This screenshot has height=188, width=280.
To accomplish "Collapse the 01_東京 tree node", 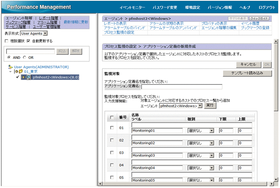I will pyautogui.click(x=10, y=72).
